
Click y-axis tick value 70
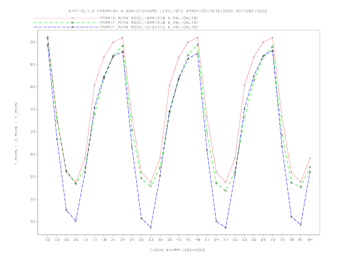point(32,132)
